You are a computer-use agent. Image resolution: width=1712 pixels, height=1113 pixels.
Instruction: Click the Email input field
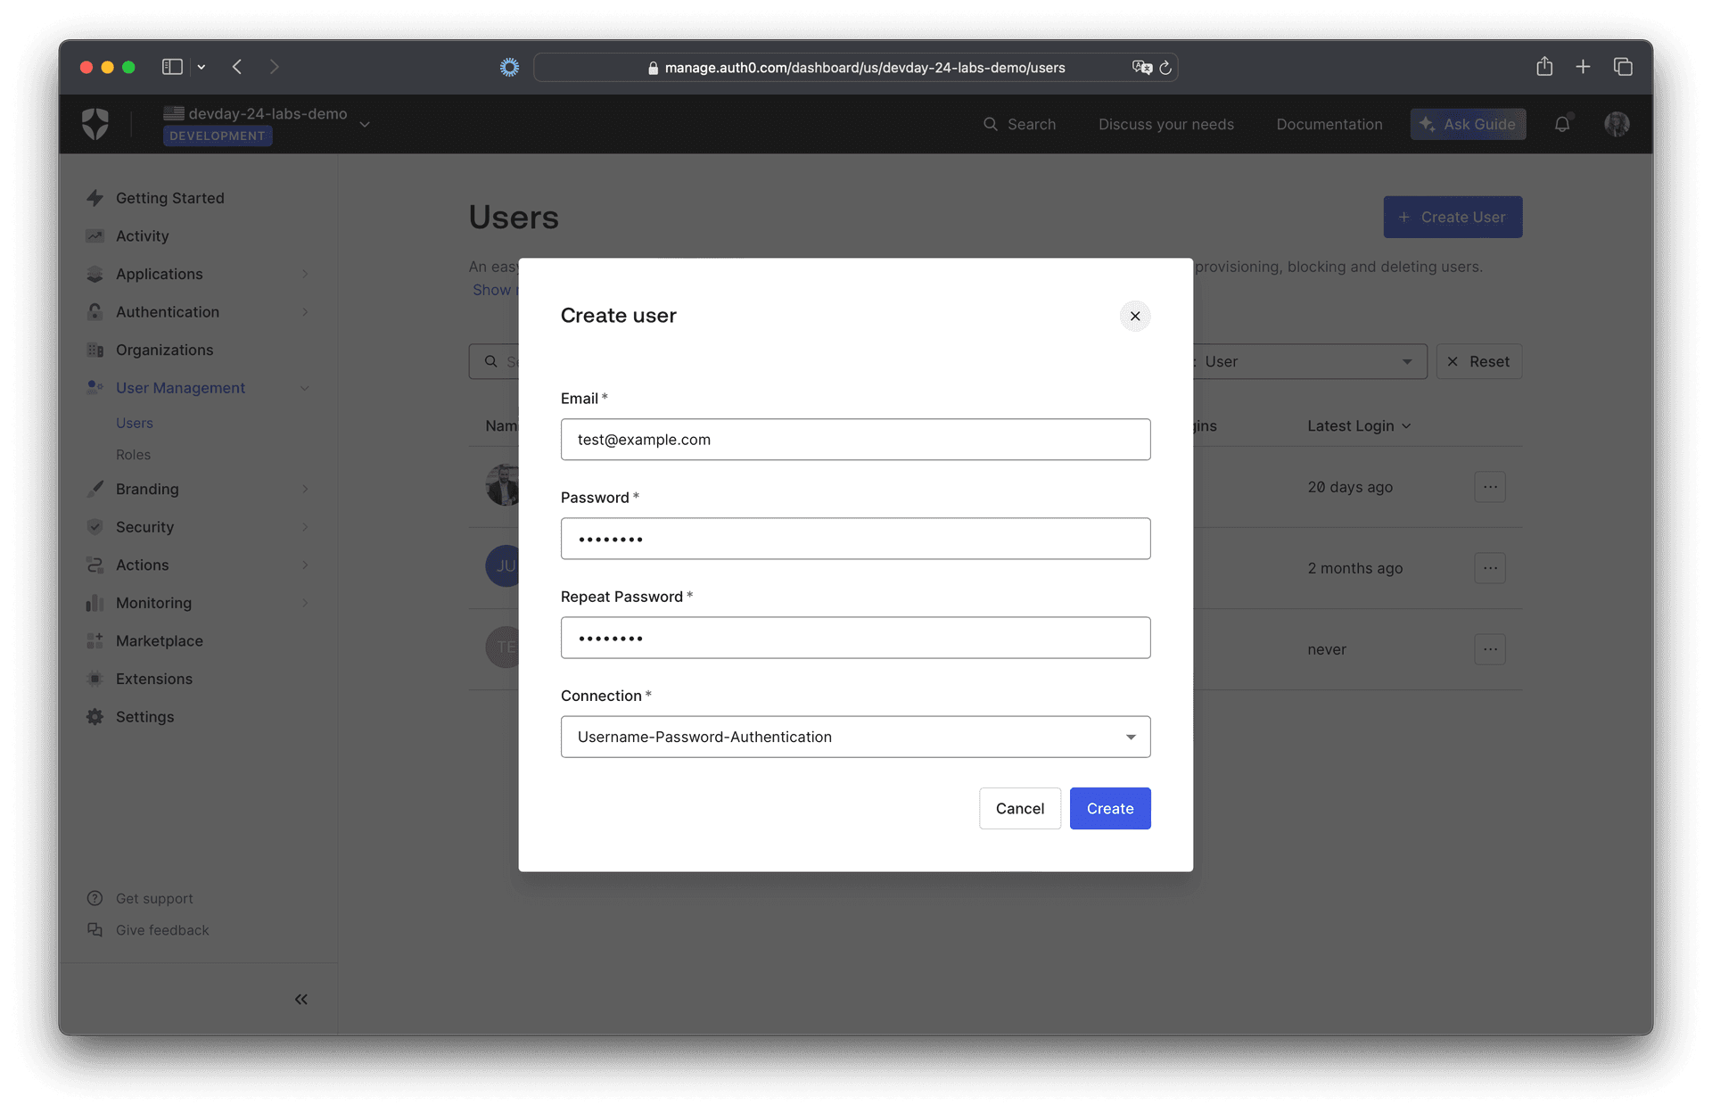click(x=855, y=439)
